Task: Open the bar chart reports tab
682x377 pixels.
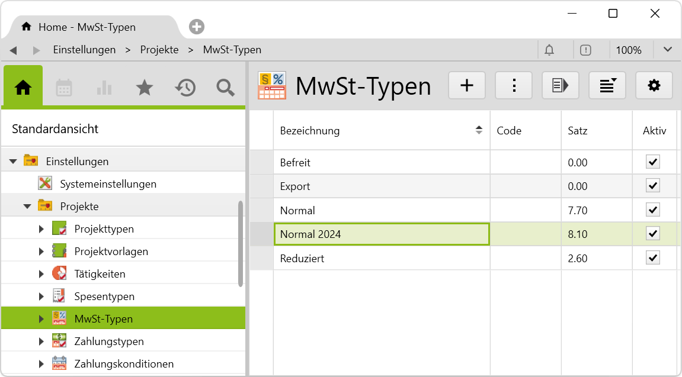Action: pos(104,88)
